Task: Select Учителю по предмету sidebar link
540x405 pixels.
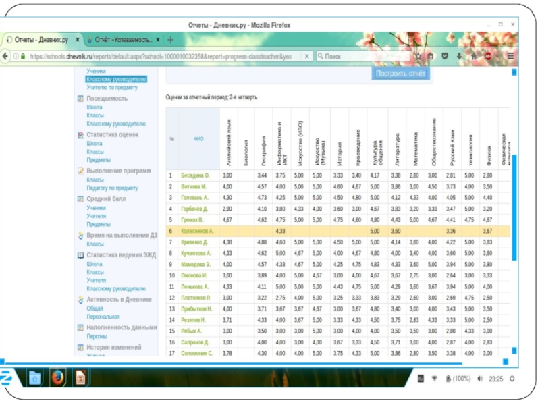Action: [x=111, y=88]
